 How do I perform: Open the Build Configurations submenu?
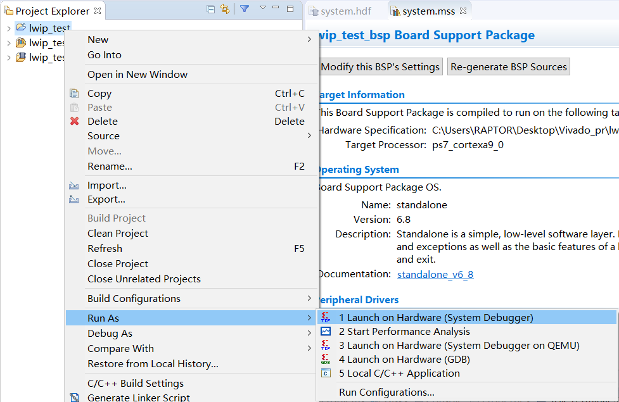click(x=192, y=299)
